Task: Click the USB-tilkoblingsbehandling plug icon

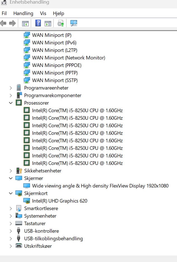Action: [19, 238]
